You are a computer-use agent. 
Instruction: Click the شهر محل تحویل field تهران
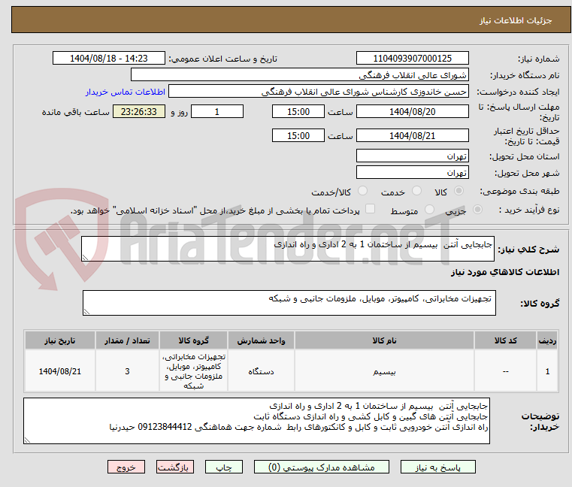point(412,172)
